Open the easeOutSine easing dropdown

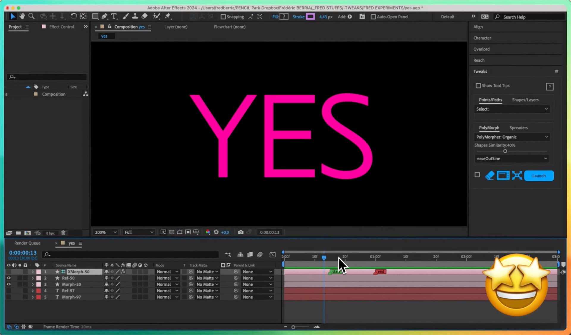click(x=512, y=158)
